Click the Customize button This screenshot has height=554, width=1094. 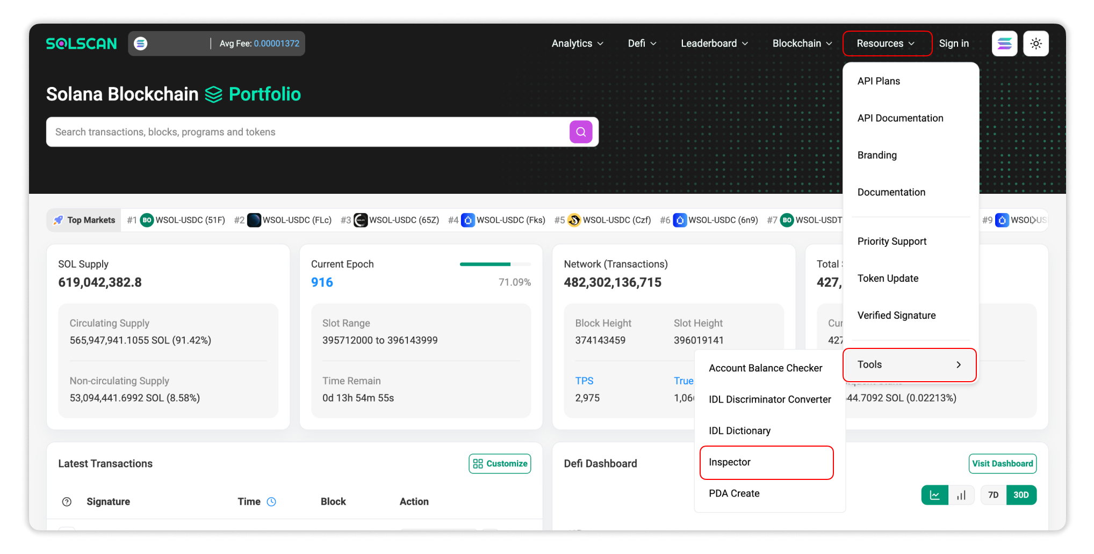coord(500,464)
